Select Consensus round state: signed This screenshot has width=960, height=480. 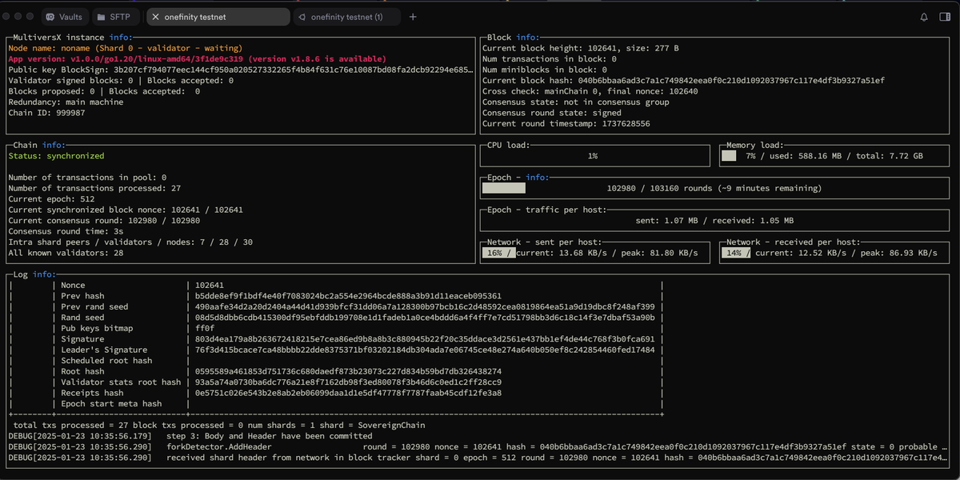552,113
